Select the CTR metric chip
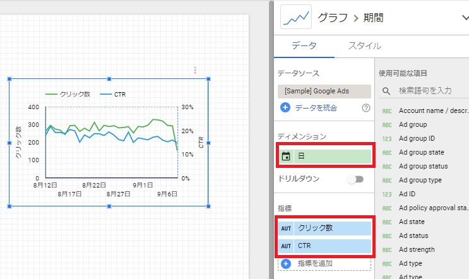This screenshot has height=279, width=469. [x=326, y=246]
